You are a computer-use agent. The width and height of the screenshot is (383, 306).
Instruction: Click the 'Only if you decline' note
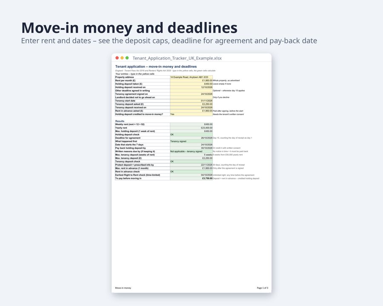(x=221, y=97)
